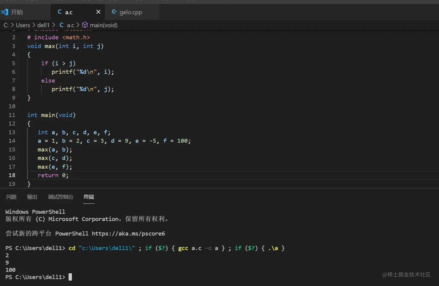Select the 终端 panel tab

(x=89, y=197)
